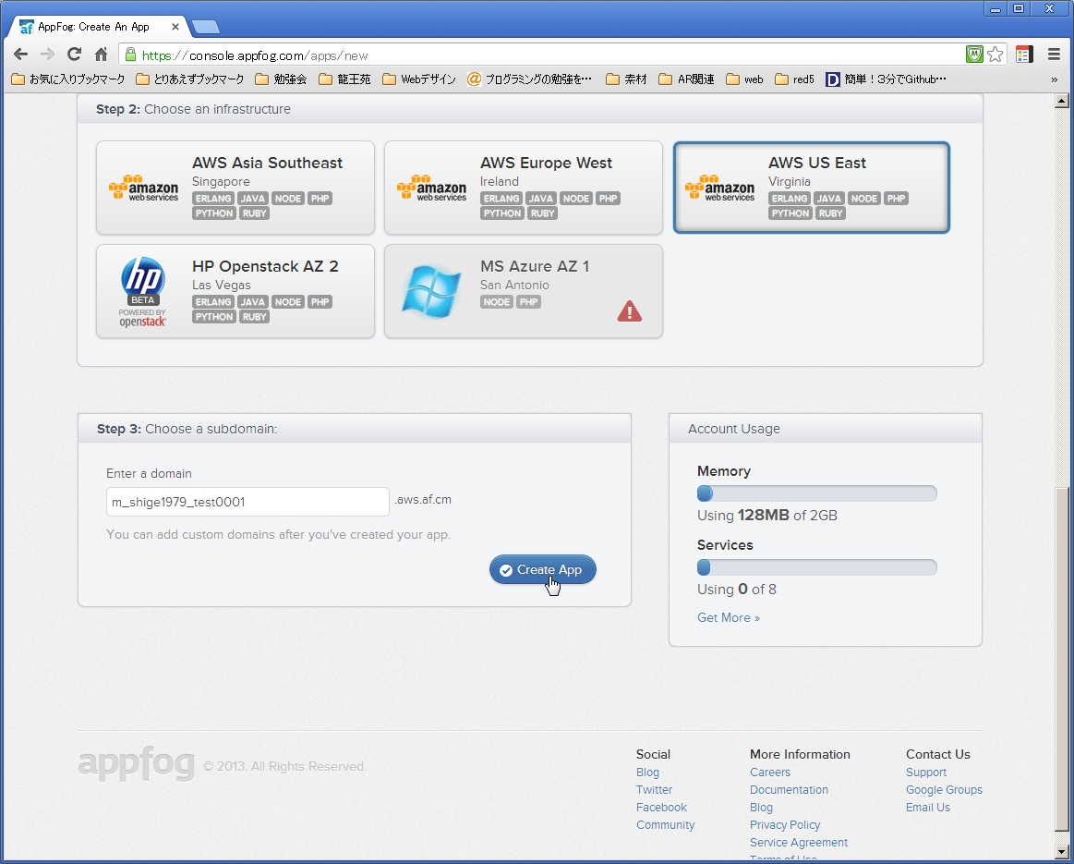Click the Services usage progress bar

[x=816, y=567]
